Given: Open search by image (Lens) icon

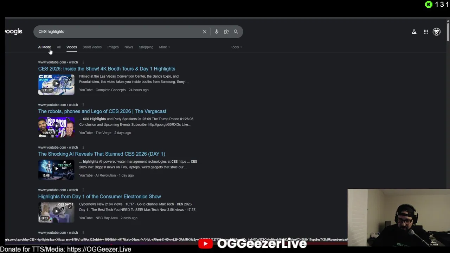Looking at the screenshot, I should pyautogui.click(x=226, y=32).
